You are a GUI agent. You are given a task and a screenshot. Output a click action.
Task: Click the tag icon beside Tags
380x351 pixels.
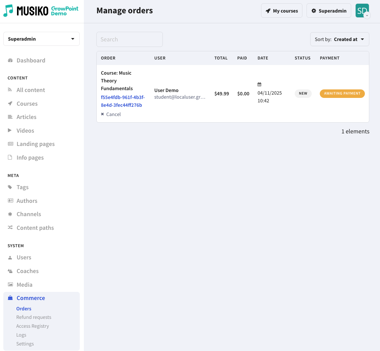click(10, 187)
